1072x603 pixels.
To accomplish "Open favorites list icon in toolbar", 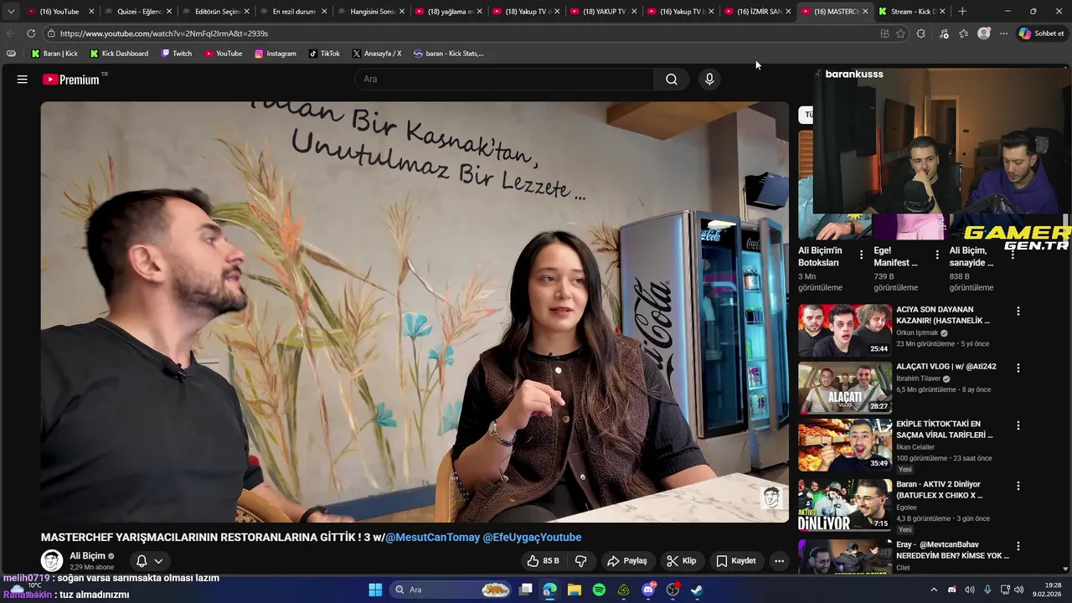I will point(963,33).
